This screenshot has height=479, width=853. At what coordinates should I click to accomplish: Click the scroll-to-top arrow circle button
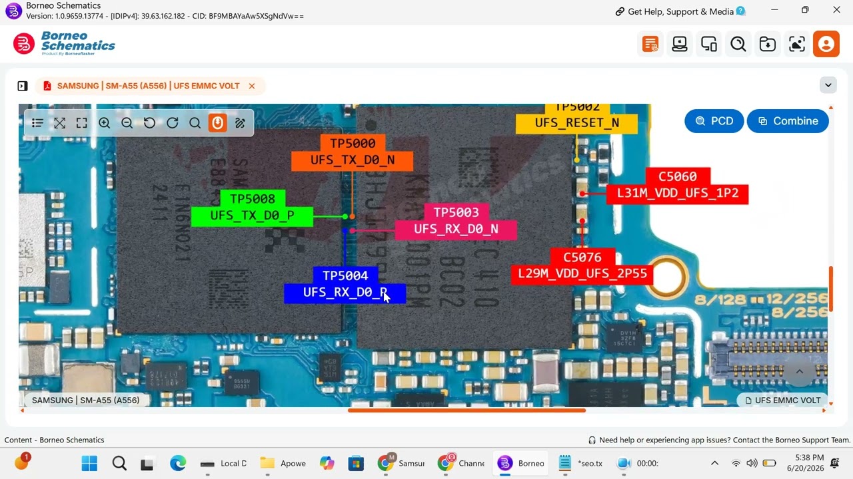click(800, 372)
